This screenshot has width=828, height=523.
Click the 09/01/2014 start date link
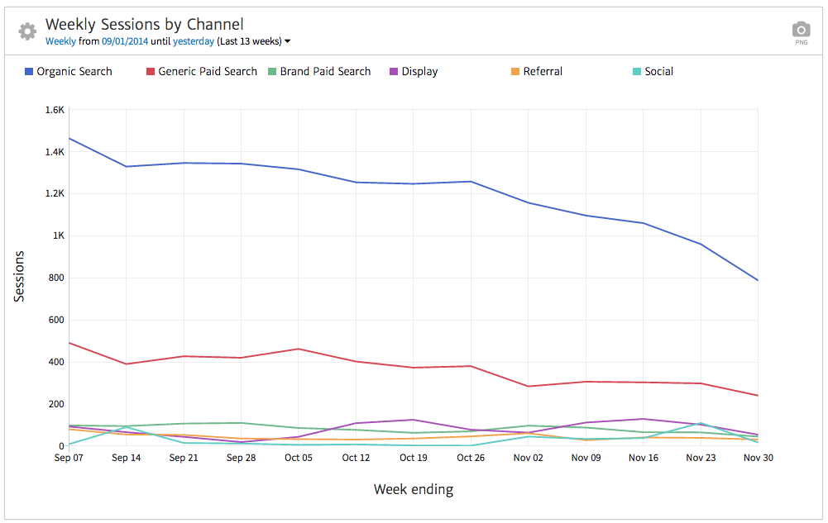[x=125, y=41]
